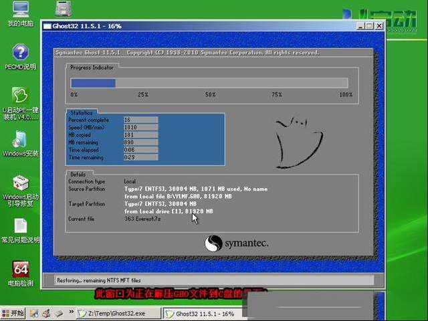Click the blue progress indicator bar
428x321 pixels.
pyautogui.click(x=93, y=83)
